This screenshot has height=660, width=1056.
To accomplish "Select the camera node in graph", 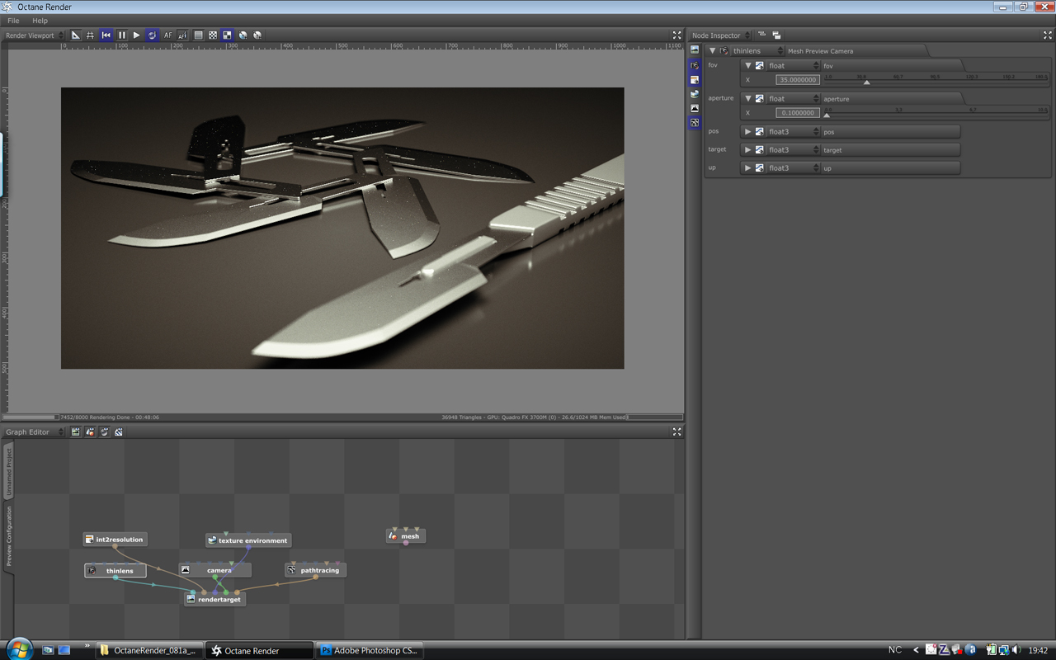I will pos(215,570).
